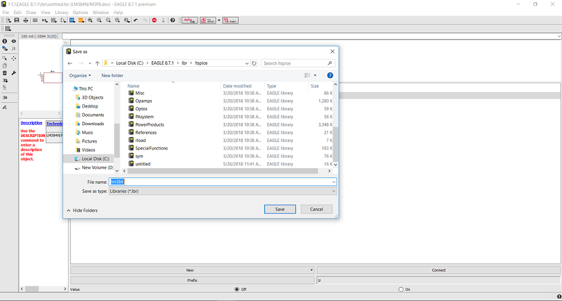Image resolution: width=562 pixels, height=301 pixels.
Task: Open the File name history dropdown
Action: click(334, 182)
